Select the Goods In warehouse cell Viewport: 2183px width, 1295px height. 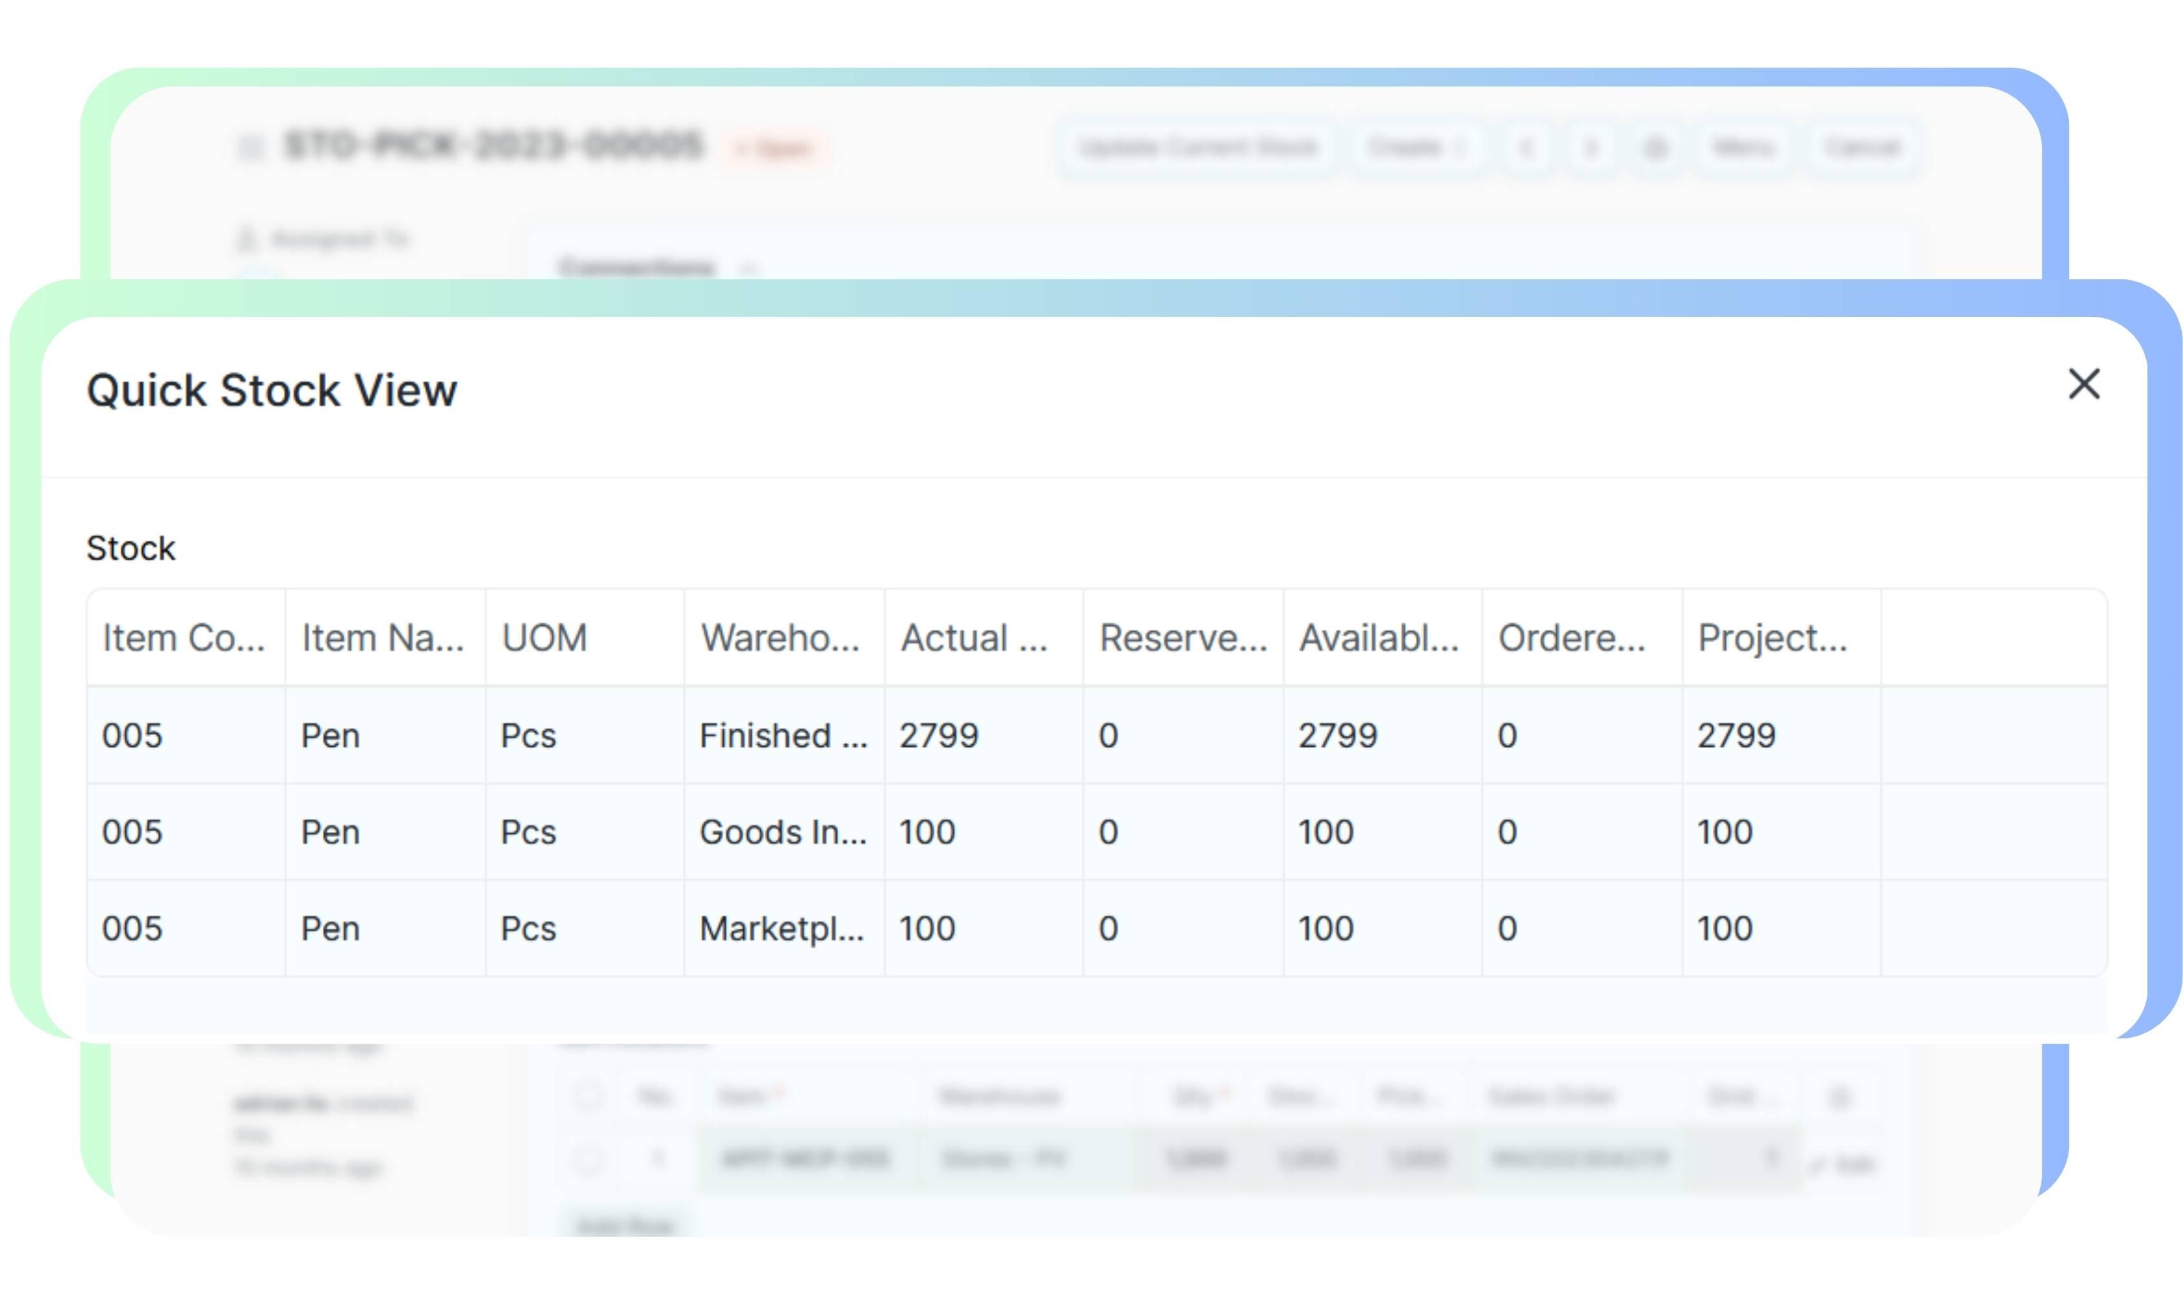point(783,833)
